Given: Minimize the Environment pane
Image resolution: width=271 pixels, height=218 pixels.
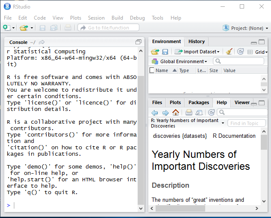Looking at the screenshot, I should pyautogui.click(x=254, y=42).
